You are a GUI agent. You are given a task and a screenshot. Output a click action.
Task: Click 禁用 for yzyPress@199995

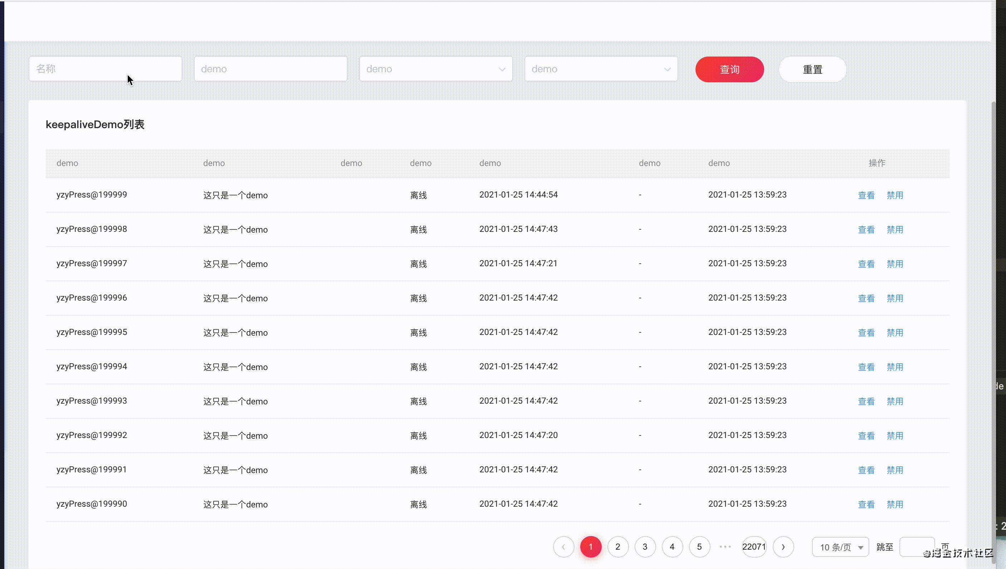point(895,332)
